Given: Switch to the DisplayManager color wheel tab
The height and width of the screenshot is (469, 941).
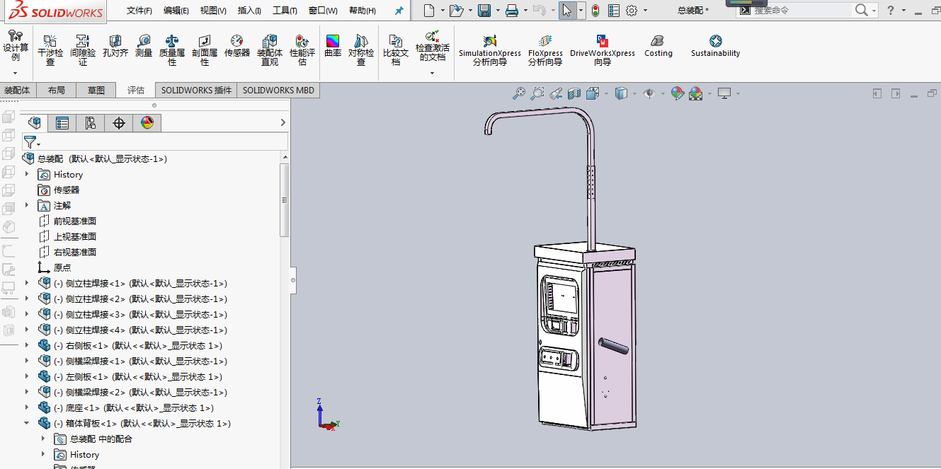Looking at the screenshot, I should tap(147, 123).
